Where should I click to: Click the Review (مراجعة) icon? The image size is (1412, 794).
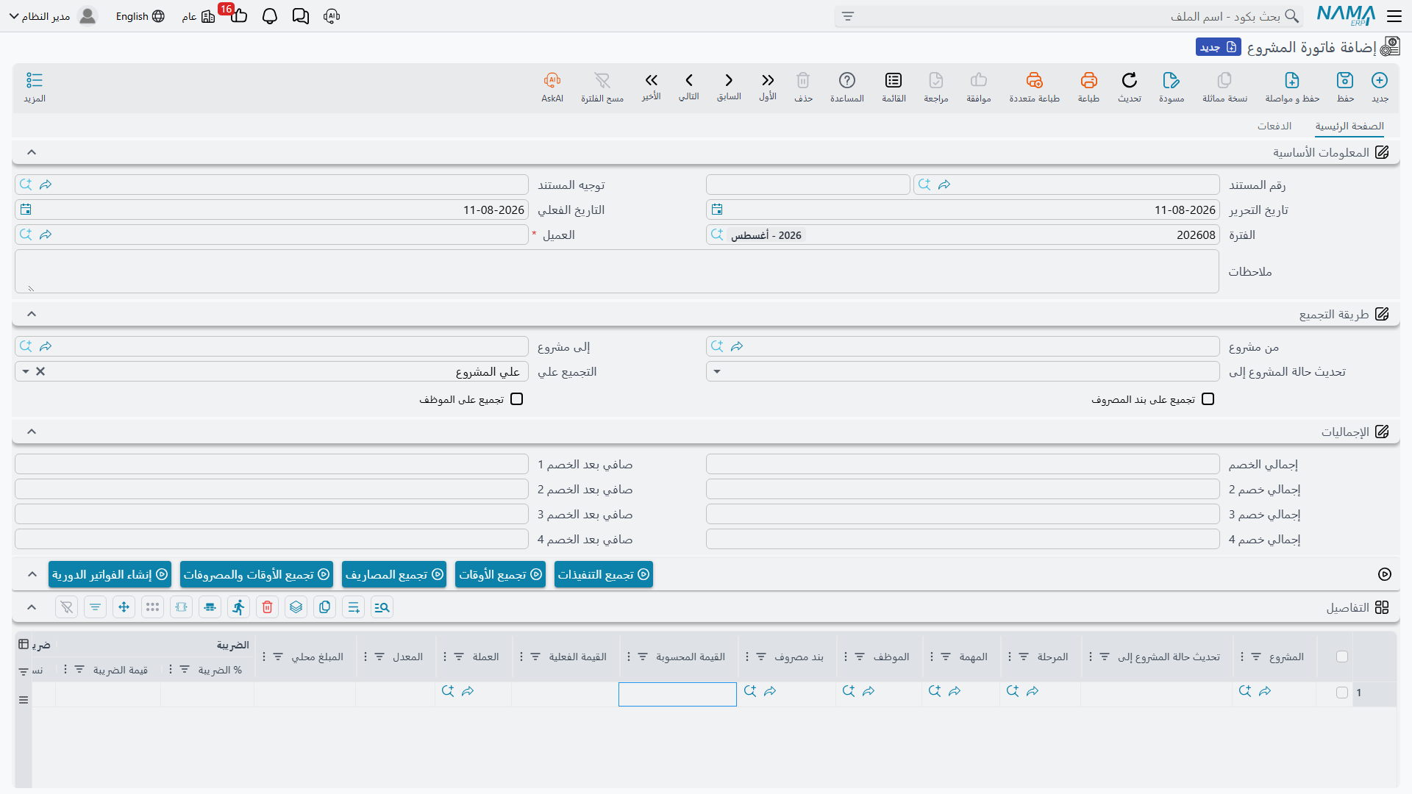point(936,80)
